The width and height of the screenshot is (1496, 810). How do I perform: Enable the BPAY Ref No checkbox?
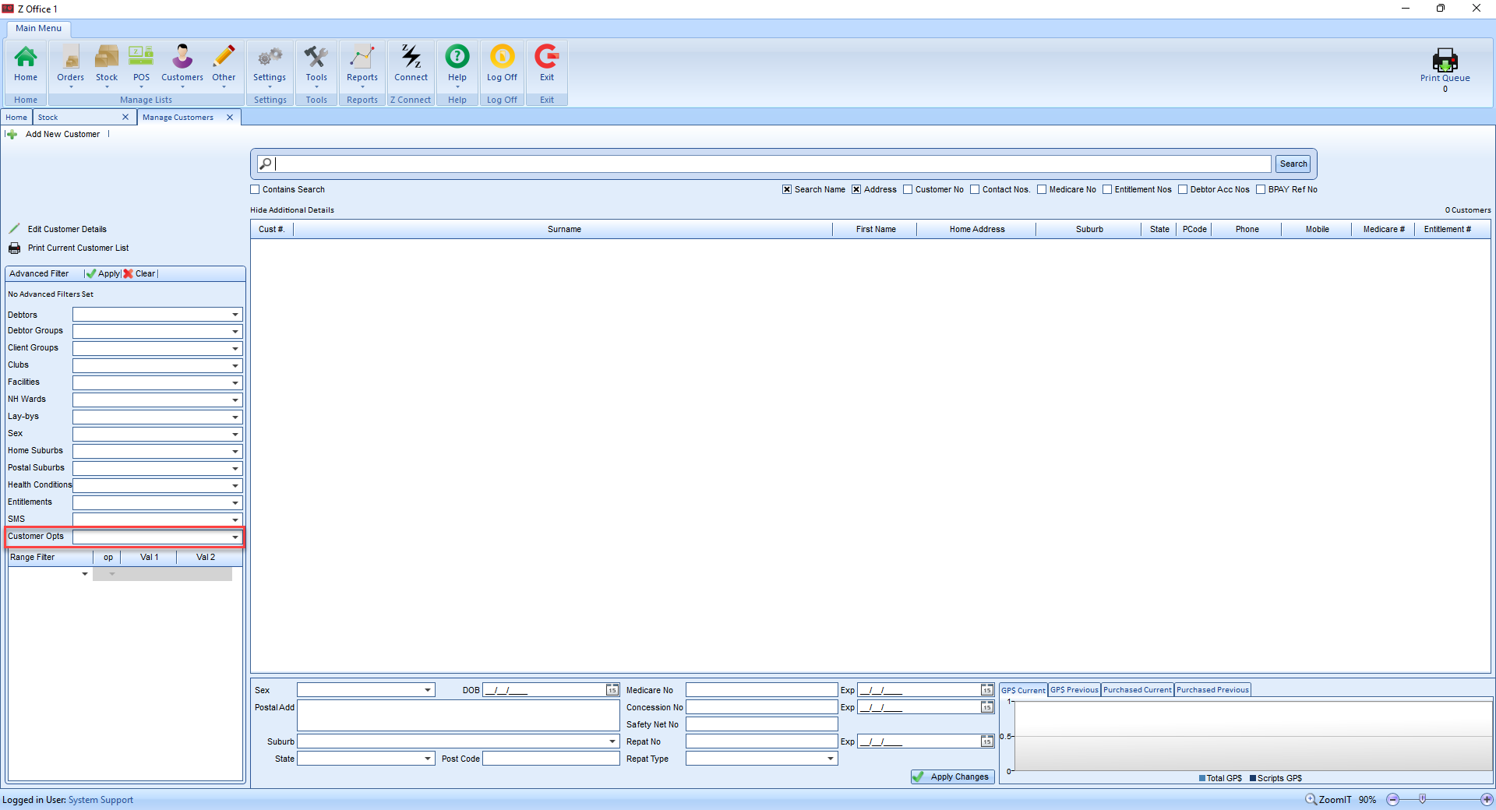coord(1261,189)
